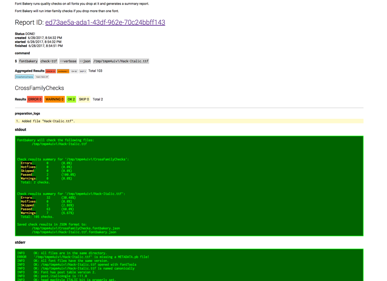387x281 pixels.
Task: Open the Report ID hyperlink
Action: pyautogui.click(x=105, y=22)
